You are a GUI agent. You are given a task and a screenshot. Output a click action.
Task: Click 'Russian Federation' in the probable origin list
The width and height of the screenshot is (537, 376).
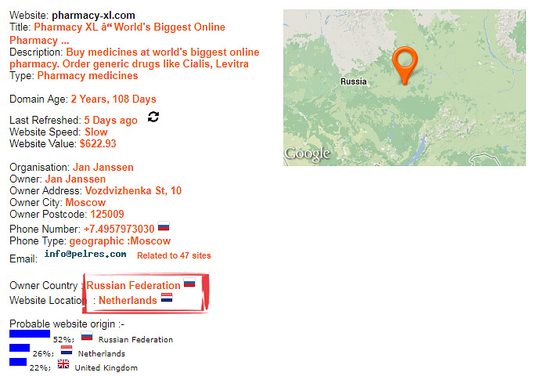[x=135, y=340]
